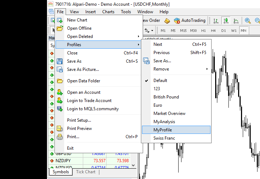Open the Window menu
Viewport: 260px width, 179px height.
tap(145, 12)
